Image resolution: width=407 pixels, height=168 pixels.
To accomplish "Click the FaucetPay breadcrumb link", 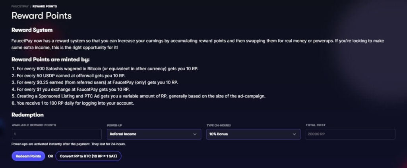I will point(20,6).
